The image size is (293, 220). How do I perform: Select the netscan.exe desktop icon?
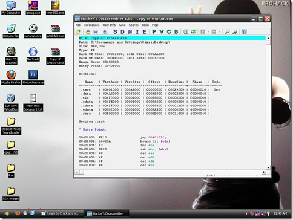[33, 31]
